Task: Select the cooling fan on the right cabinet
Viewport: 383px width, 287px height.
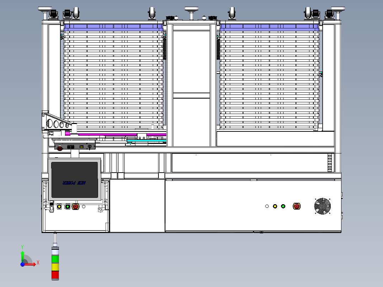Action: (x=323, y=206)
